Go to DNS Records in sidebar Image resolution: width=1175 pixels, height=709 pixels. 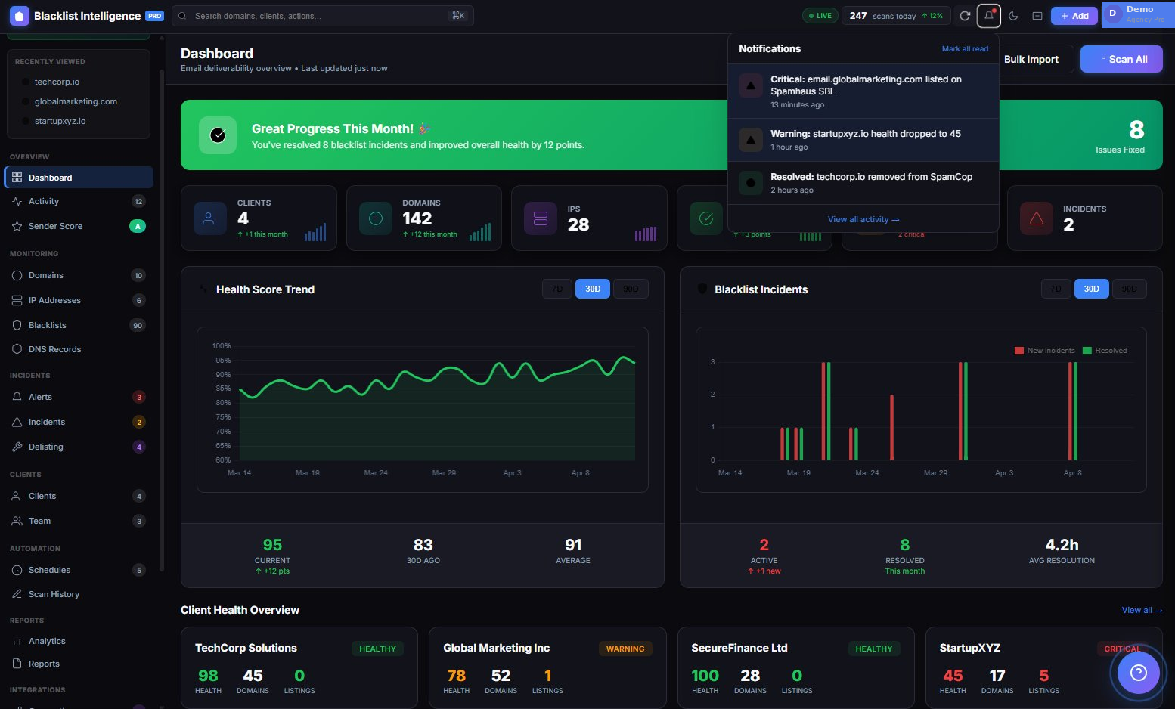pyautogui.click(x=54, y=349)
